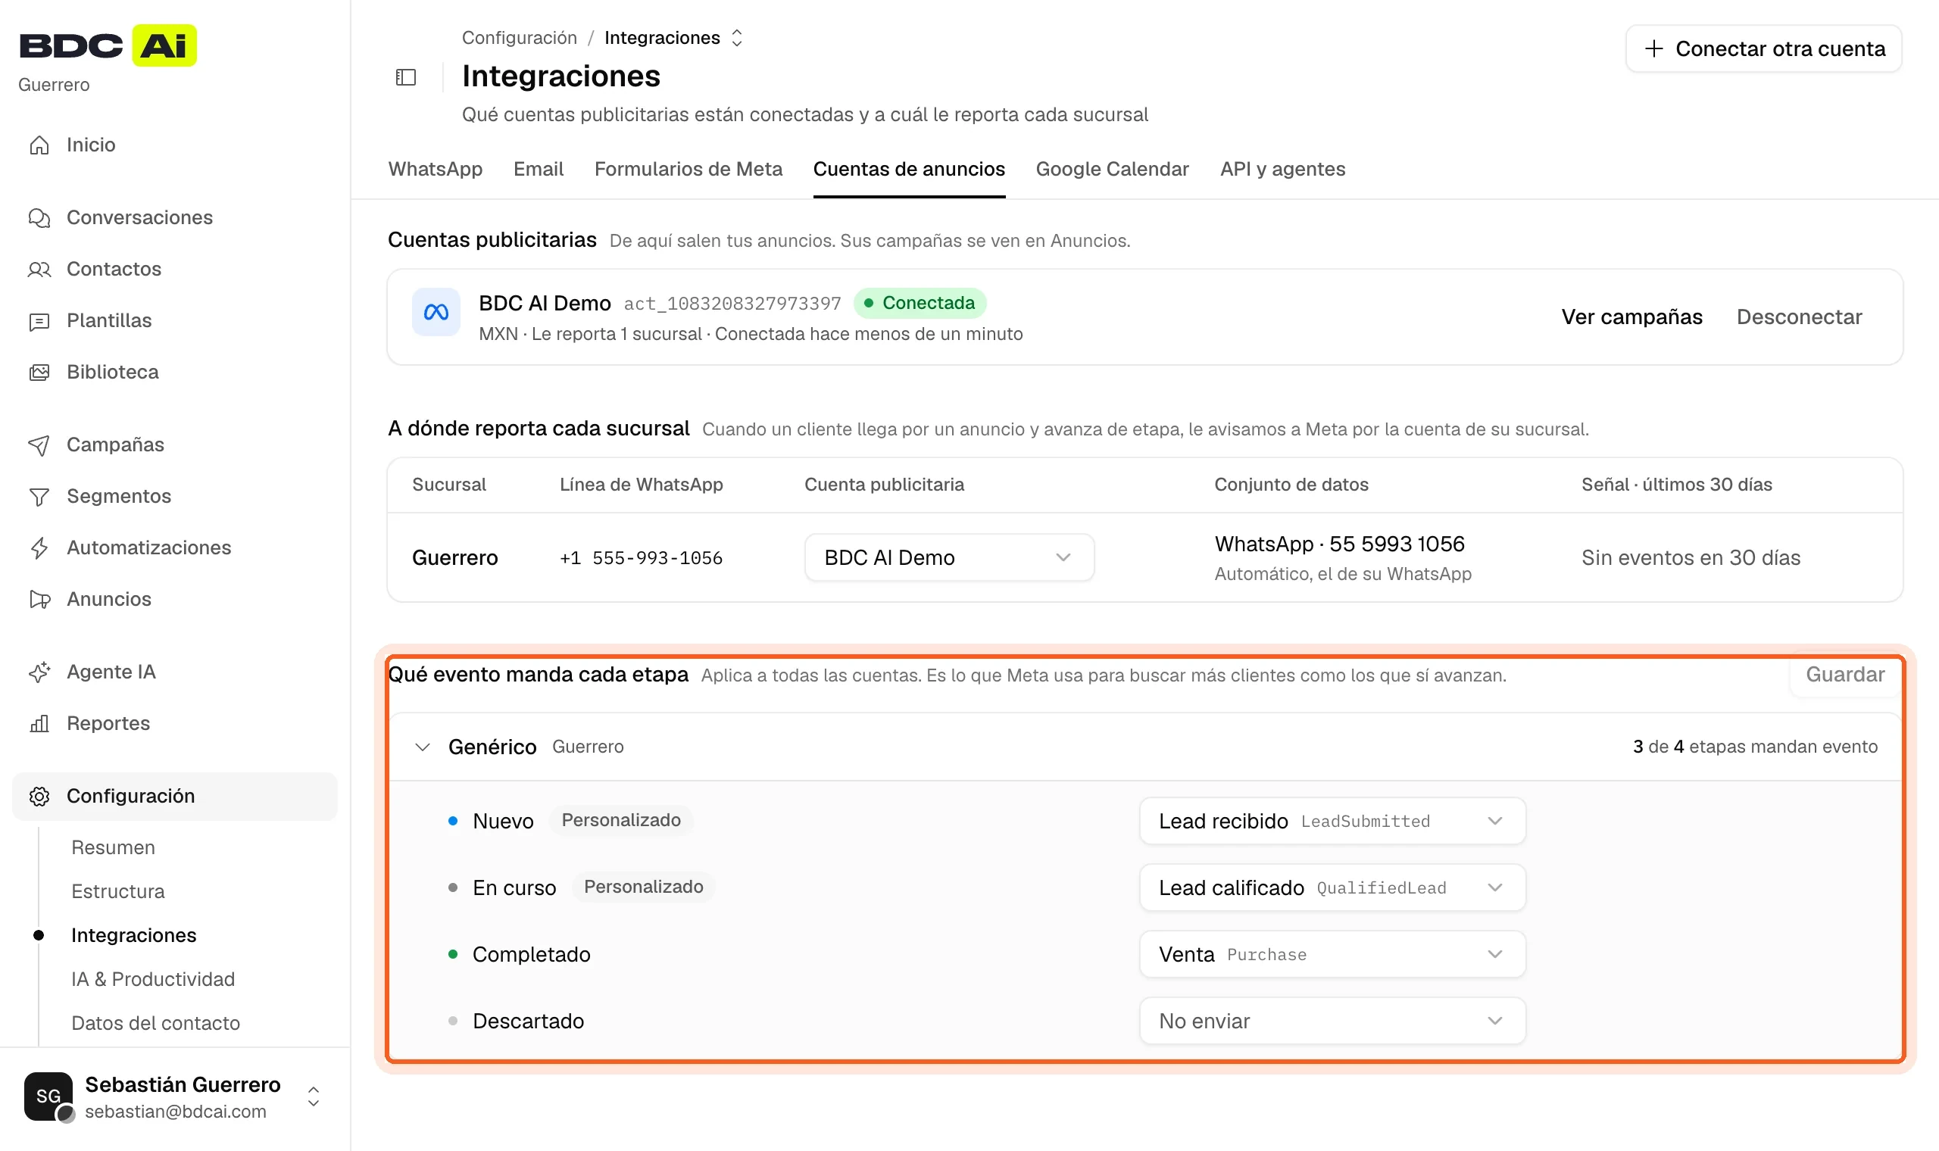
Task: Click the Conversaciones chat bubble icon
Action: pyautogui.click(x=39, y=218)
